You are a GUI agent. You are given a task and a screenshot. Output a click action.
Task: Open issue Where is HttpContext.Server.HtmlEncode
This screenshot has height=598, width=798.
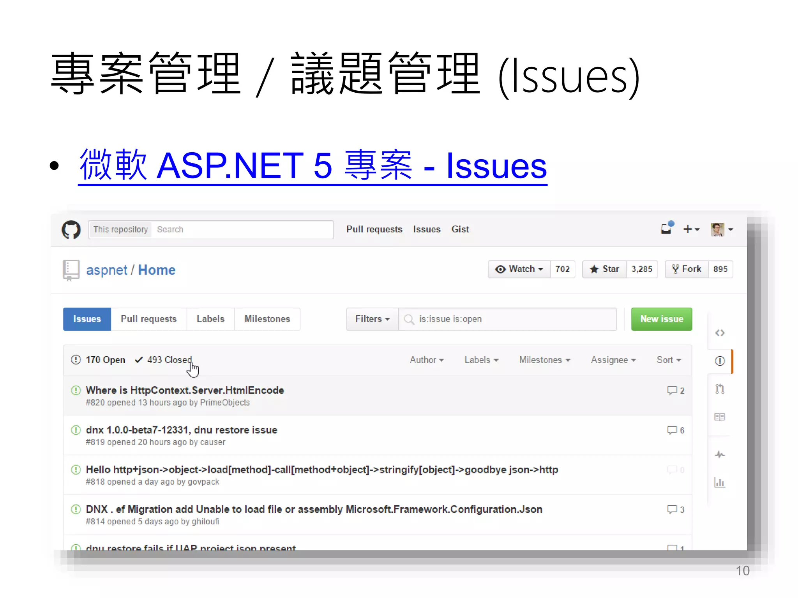tap(185, 390)
